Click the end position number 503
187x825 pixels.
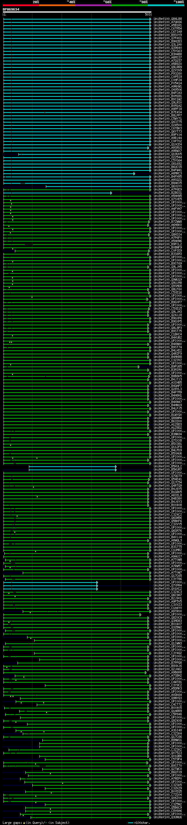(x=147, y=14)
